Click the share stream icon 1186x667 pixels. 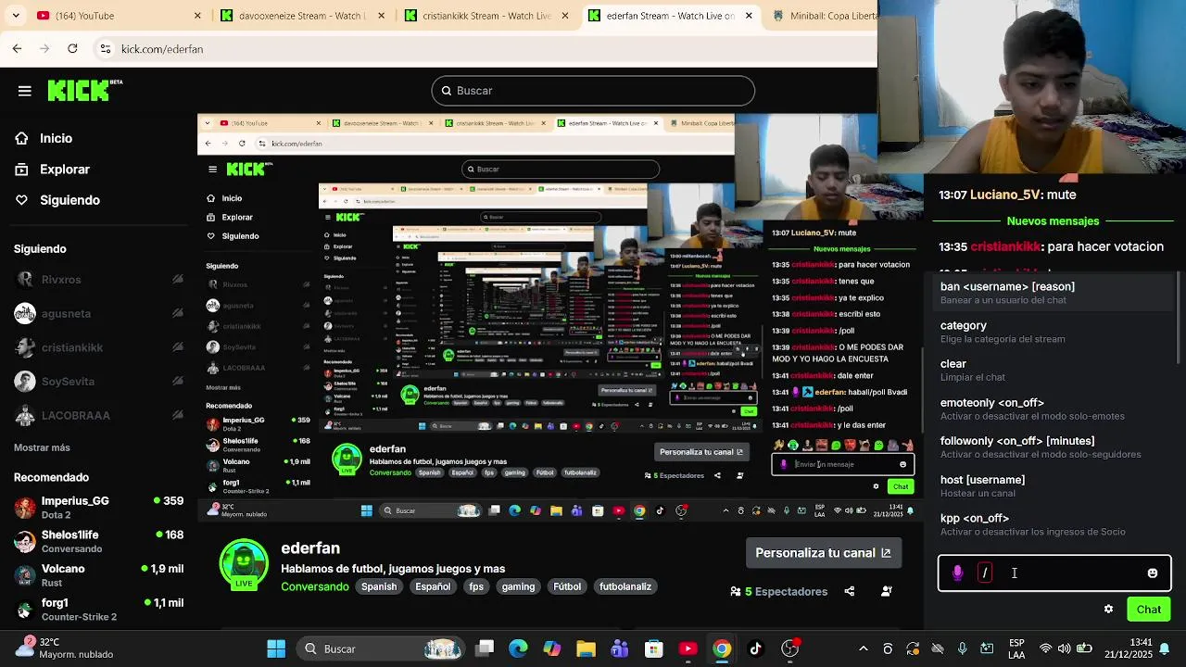coord(850,591)
